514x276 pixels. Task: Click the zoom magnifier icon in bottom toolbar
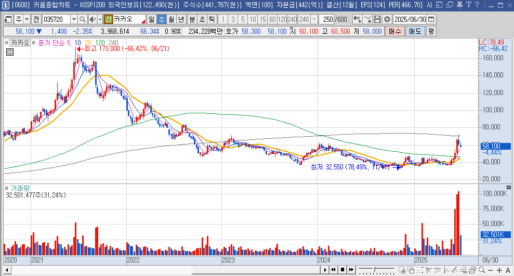482,270
